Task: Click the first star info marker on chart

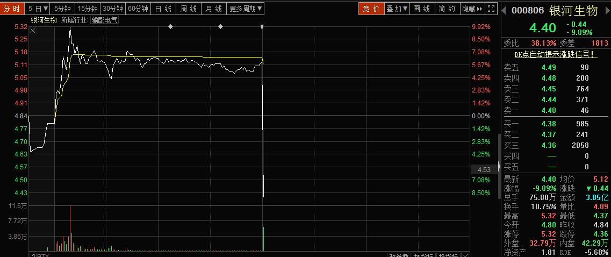Action: [170, 26]
